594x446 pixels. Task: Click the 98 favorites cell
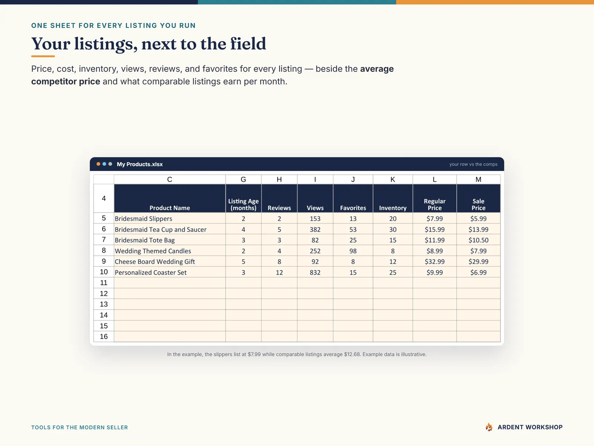coord(353,251)
